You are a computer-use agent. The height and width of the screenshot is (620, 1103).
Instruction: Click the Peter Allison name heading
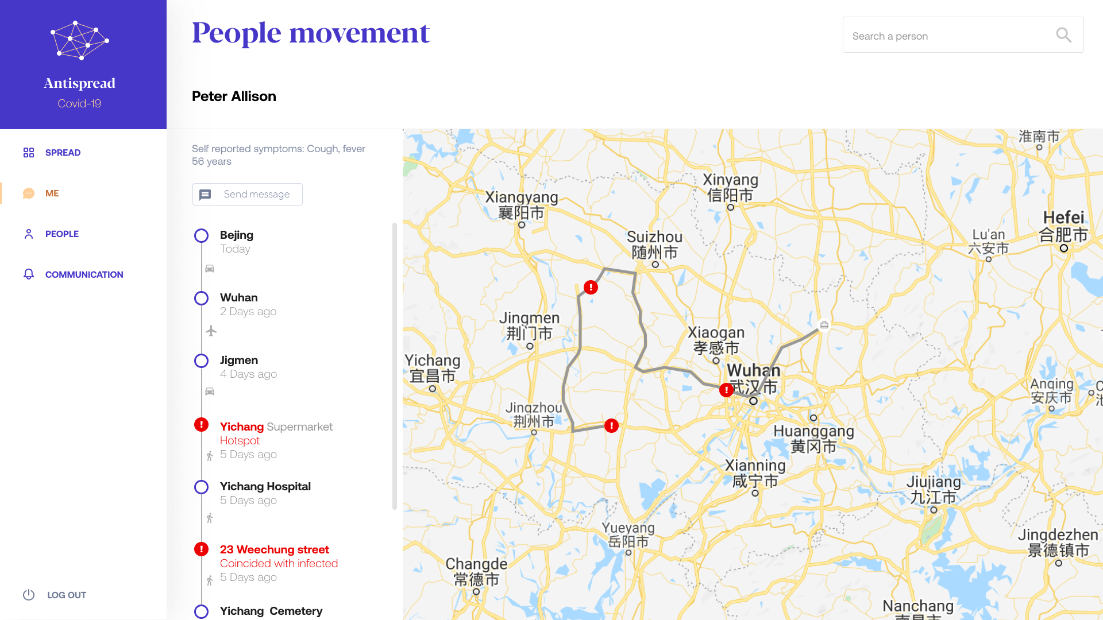[234, 96]
